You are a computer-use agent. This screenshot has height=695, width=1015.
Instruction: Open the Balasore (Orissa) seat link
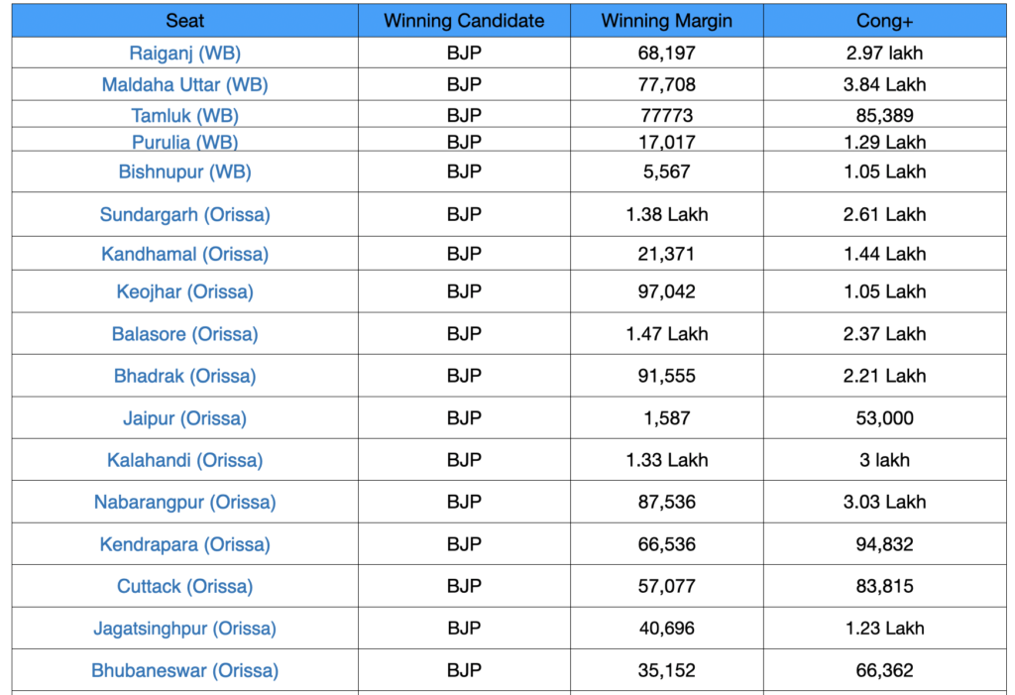(x=185, y=334)
